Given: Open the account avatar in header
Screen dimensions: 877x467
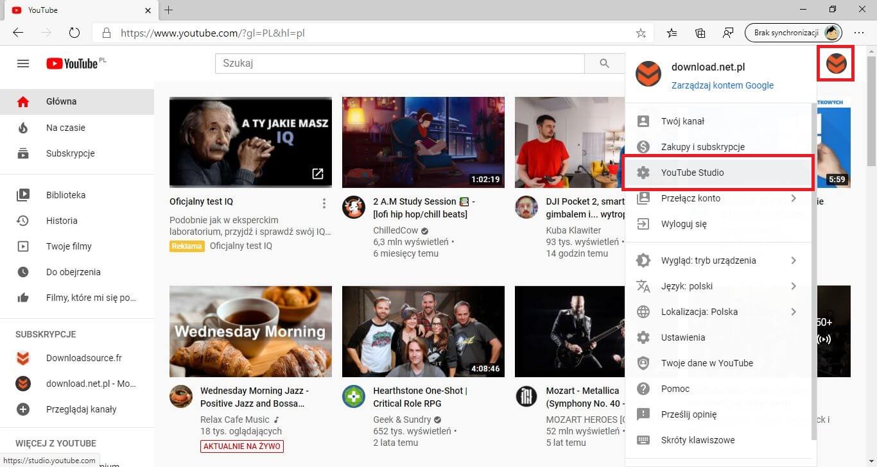Looking at the screenshot, I should [x=836, y=64].
